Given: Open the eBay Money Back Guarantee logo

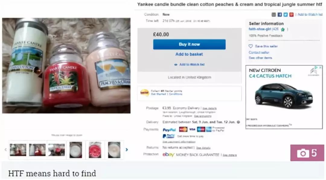Looking at the screenshot, I should pos(168,155).
